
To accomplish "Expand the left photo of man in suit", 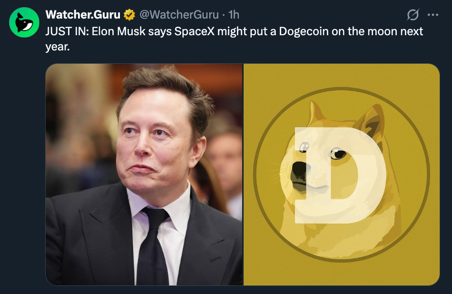I will pos(144,175).
